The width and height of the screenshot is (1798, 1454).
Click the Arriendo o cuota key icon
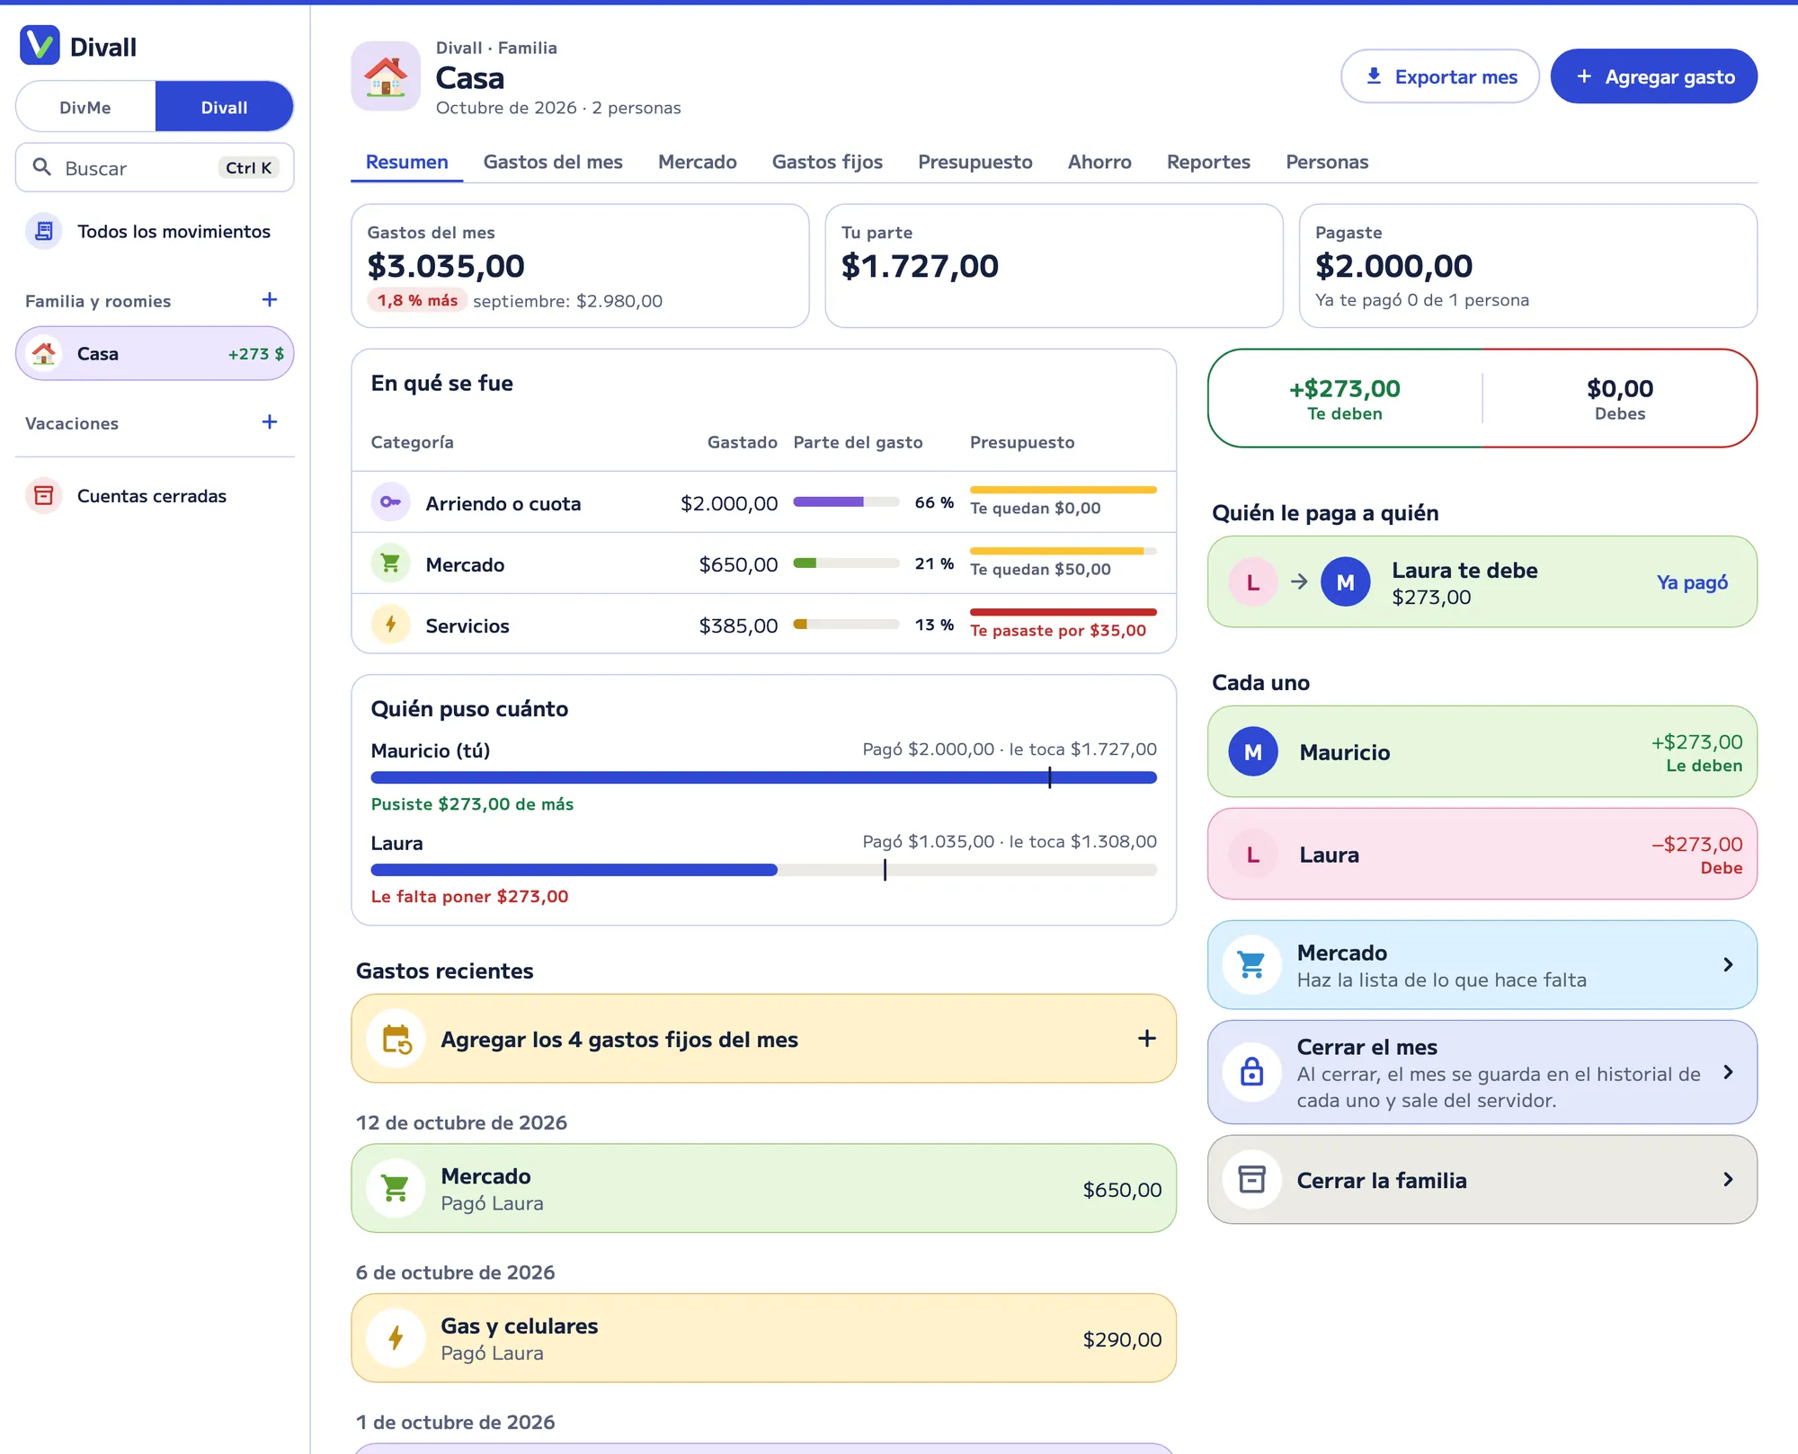pyautogui.click(x=390, y=501)
